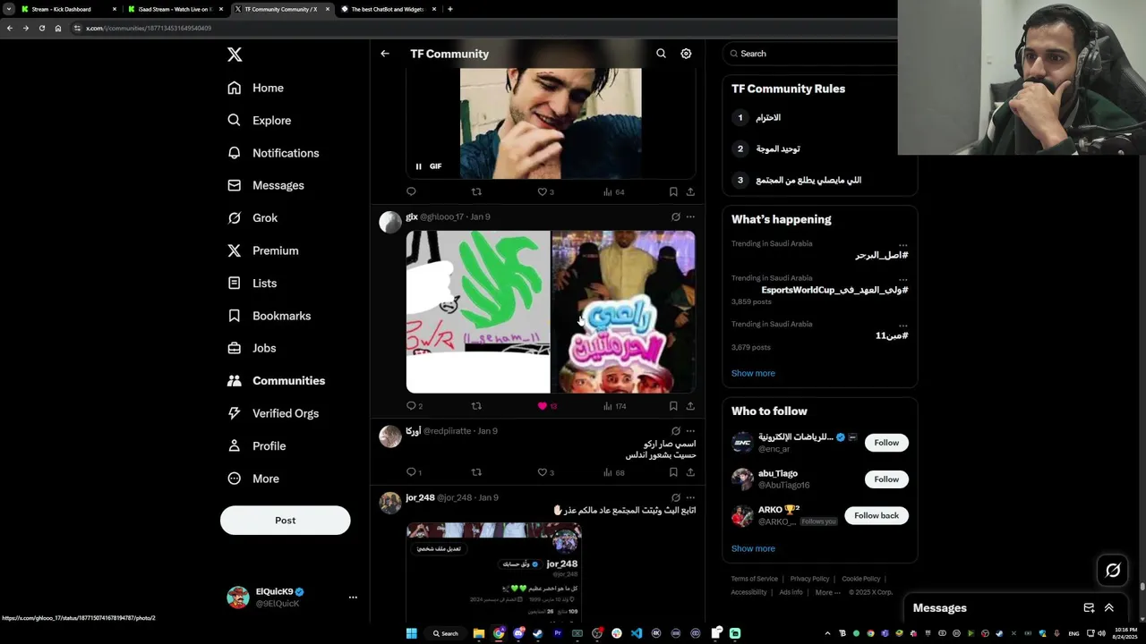Compose new message in Messages drawer

pos(1089,608)
